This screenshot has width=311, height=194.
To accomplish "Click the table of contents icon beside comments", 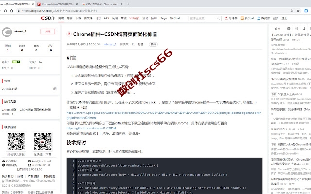I will [296, 28].
